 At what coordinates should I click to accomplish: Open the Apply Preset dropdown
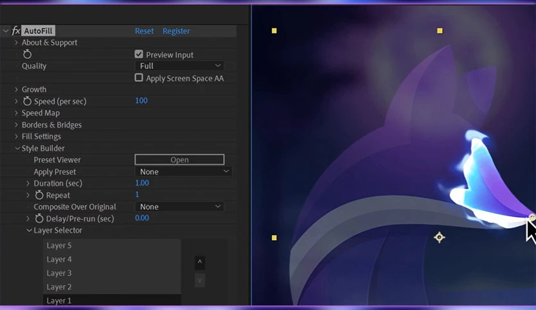click(x=183, y=172)
